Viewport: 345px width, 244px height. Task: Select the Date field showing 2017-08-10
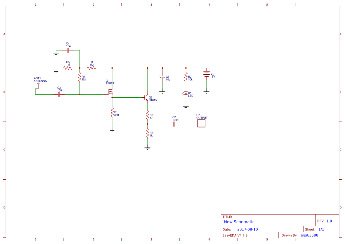tap(248, 229)
